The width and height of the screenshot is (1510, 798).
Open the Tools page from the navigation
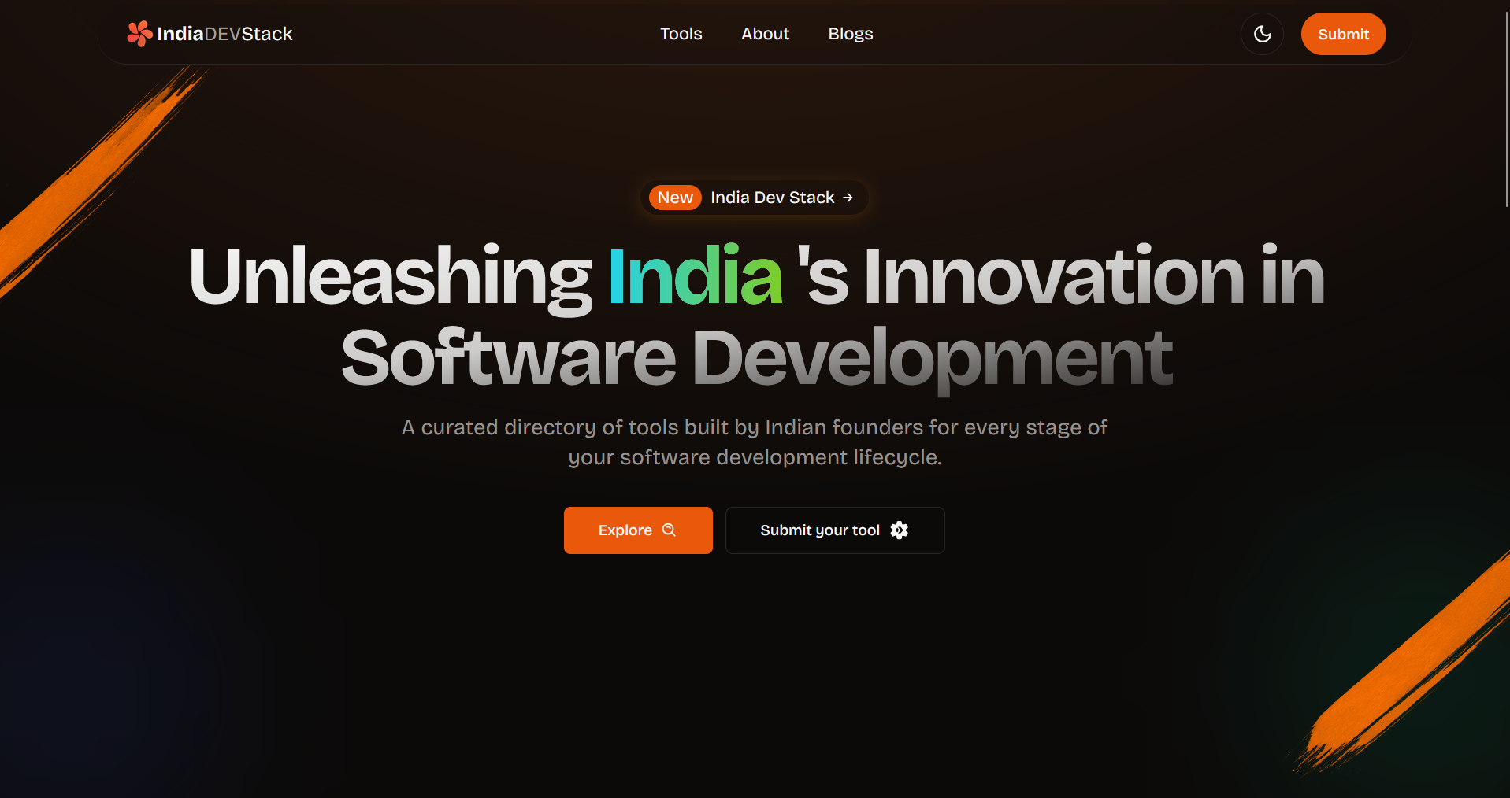[681, 34]
